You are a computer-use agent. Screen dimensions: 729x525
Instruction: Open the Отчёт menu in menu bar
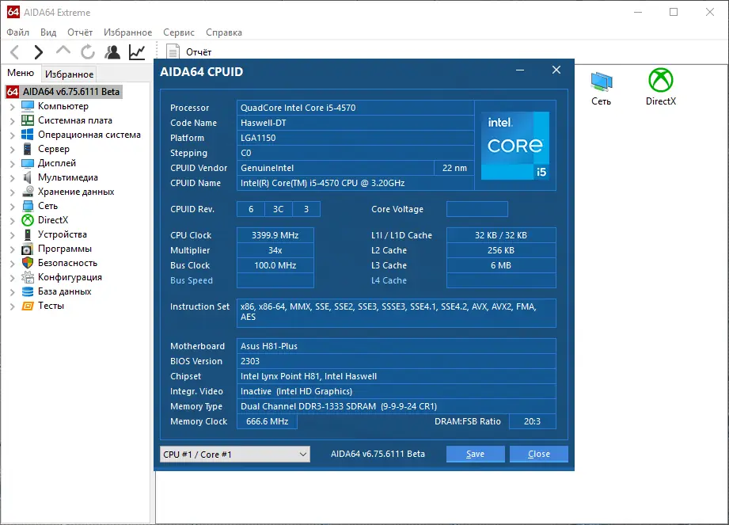[79, 32]
